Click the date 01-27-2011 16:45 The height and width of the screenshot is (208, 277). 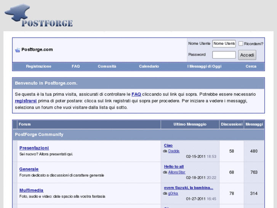[x=201, y=199]
